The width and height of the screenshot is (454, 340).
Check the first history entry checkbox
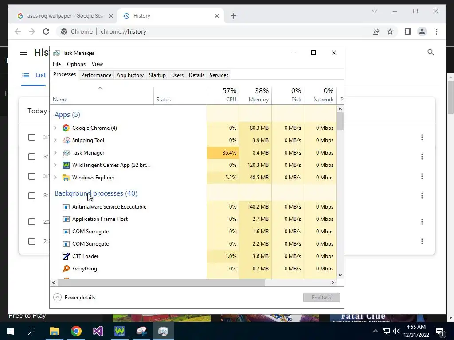[32, 137]
